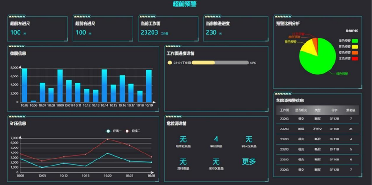Select the DF13B table row
The image size is (372, 185).
[318, 139]
